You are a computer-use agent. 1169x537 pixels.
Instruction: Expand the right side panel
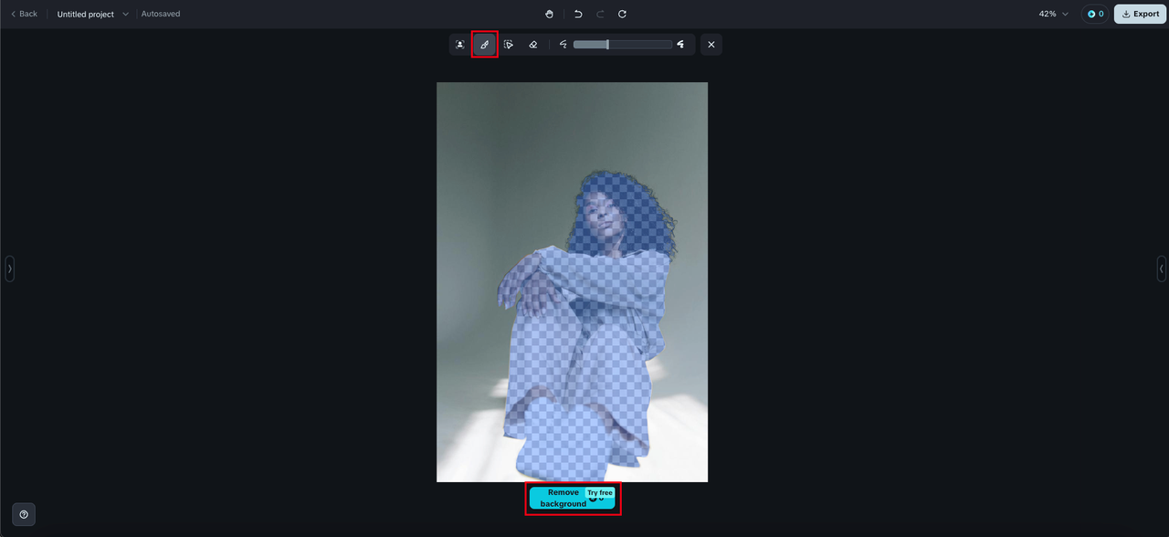(1161, 268)
